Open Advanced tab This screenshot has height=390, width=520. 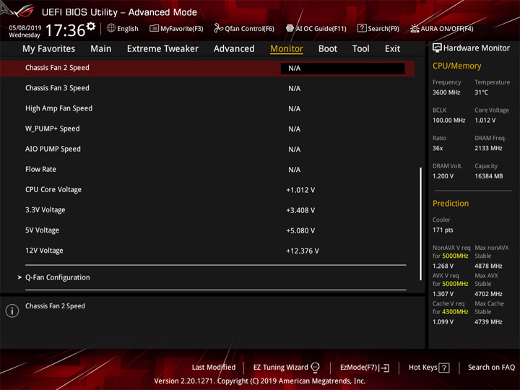[234, 49]
